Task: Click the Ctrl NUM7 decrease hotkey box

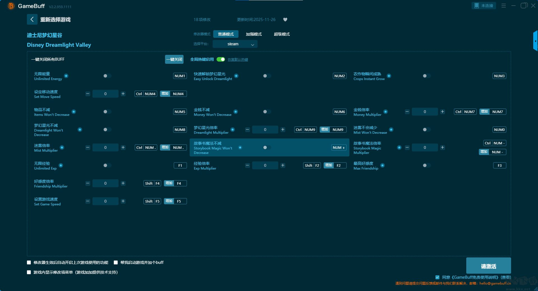Action: tap(465, 112)
